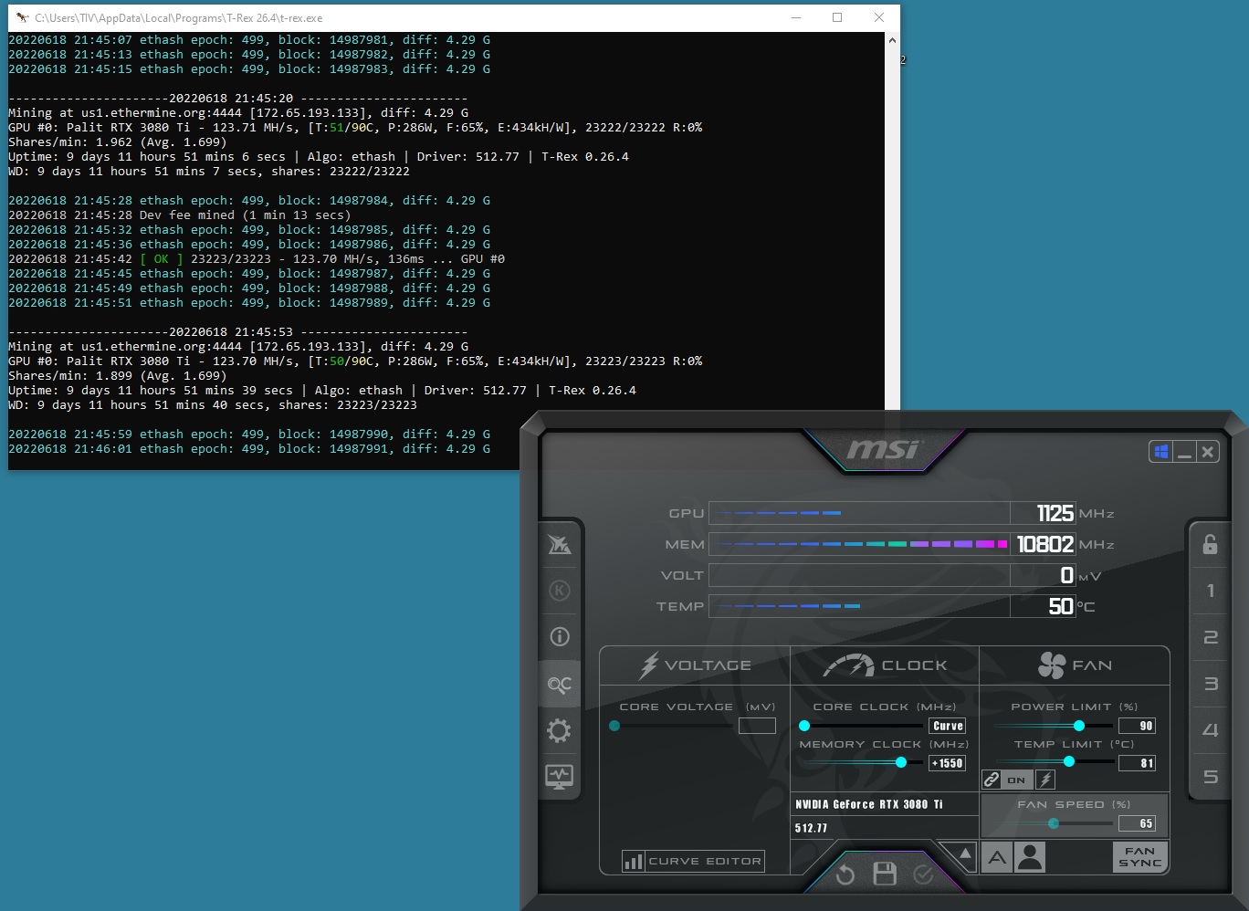The width and height of the screenshot is (1249, 911).
Task: Save profile using the floppy disk icon
Action: click(885, 874)
